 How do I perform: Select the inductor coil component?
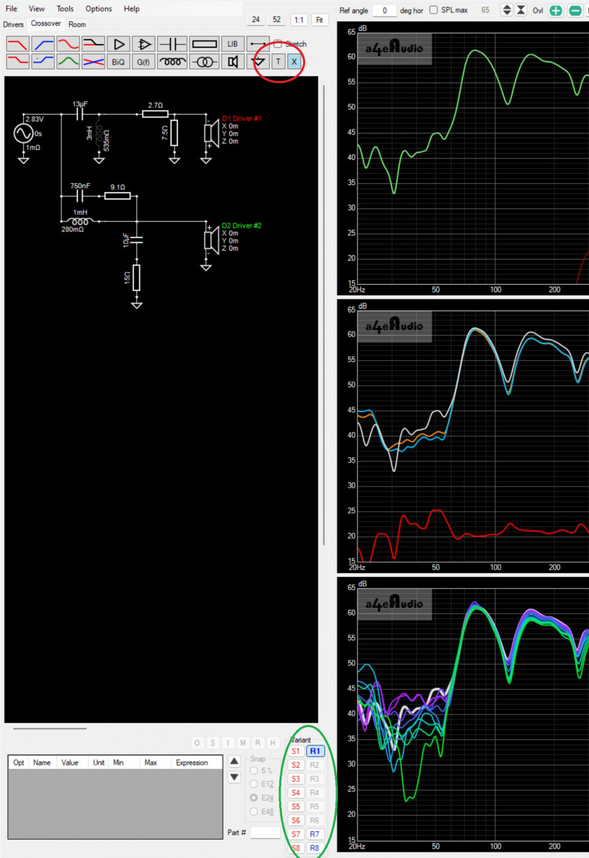click(x=172, y=62)
